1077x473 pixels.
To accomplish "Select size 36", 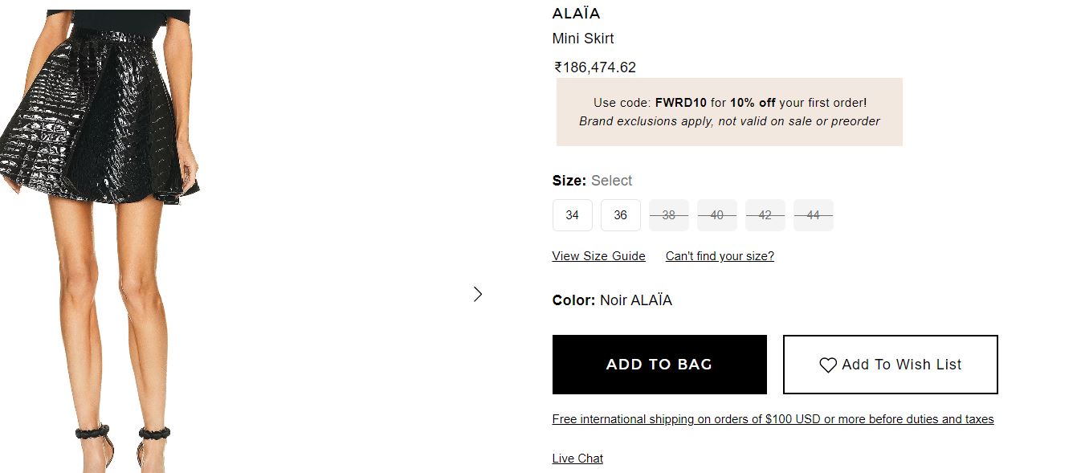I will 620,214.
